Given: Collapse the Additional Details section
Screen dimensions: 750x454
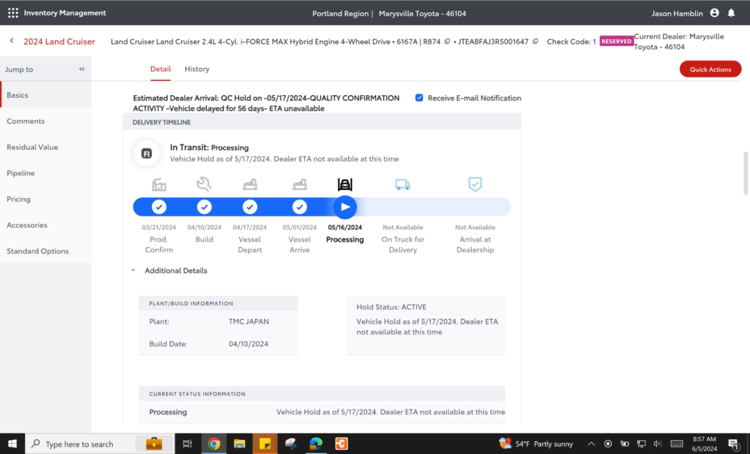Looking at the screenshot, I should coord(133,270).
